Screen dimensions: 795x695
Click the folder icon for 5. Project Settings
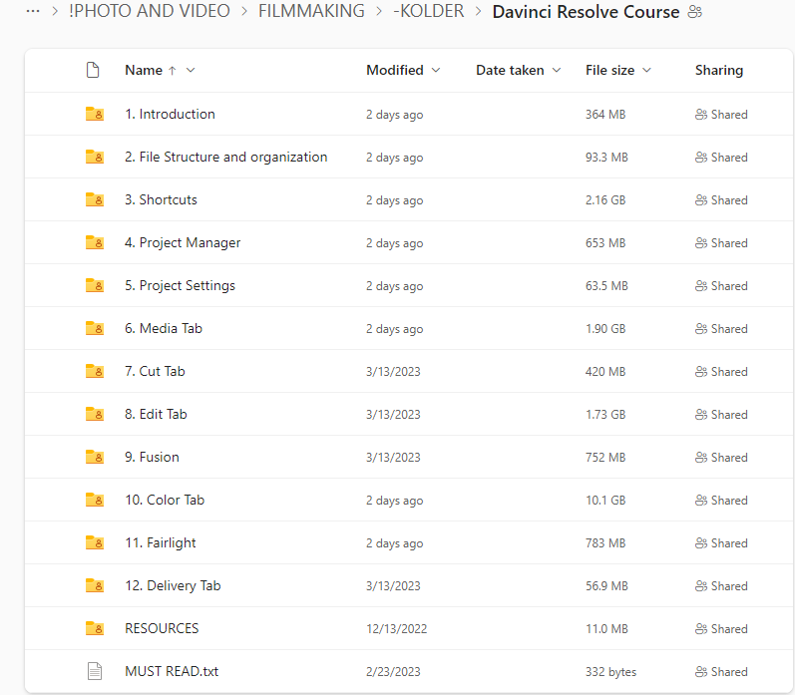(x=95, y=286)
